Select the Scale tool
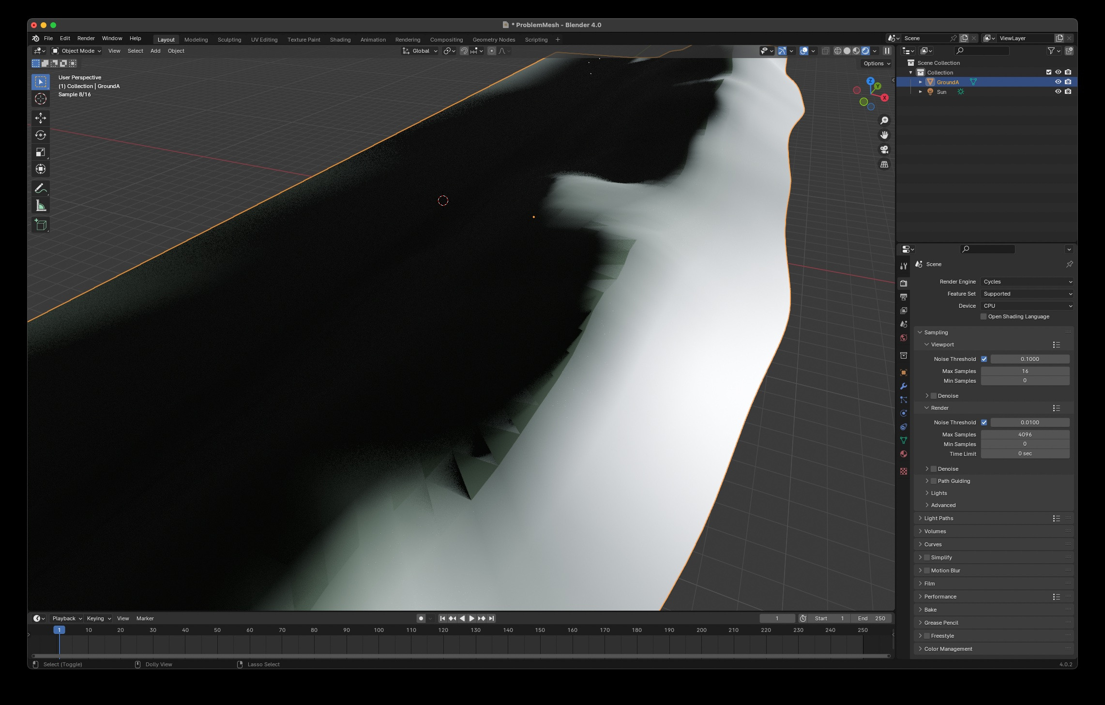Screen dimensions: 1105x705 click(x=41, y=152)
